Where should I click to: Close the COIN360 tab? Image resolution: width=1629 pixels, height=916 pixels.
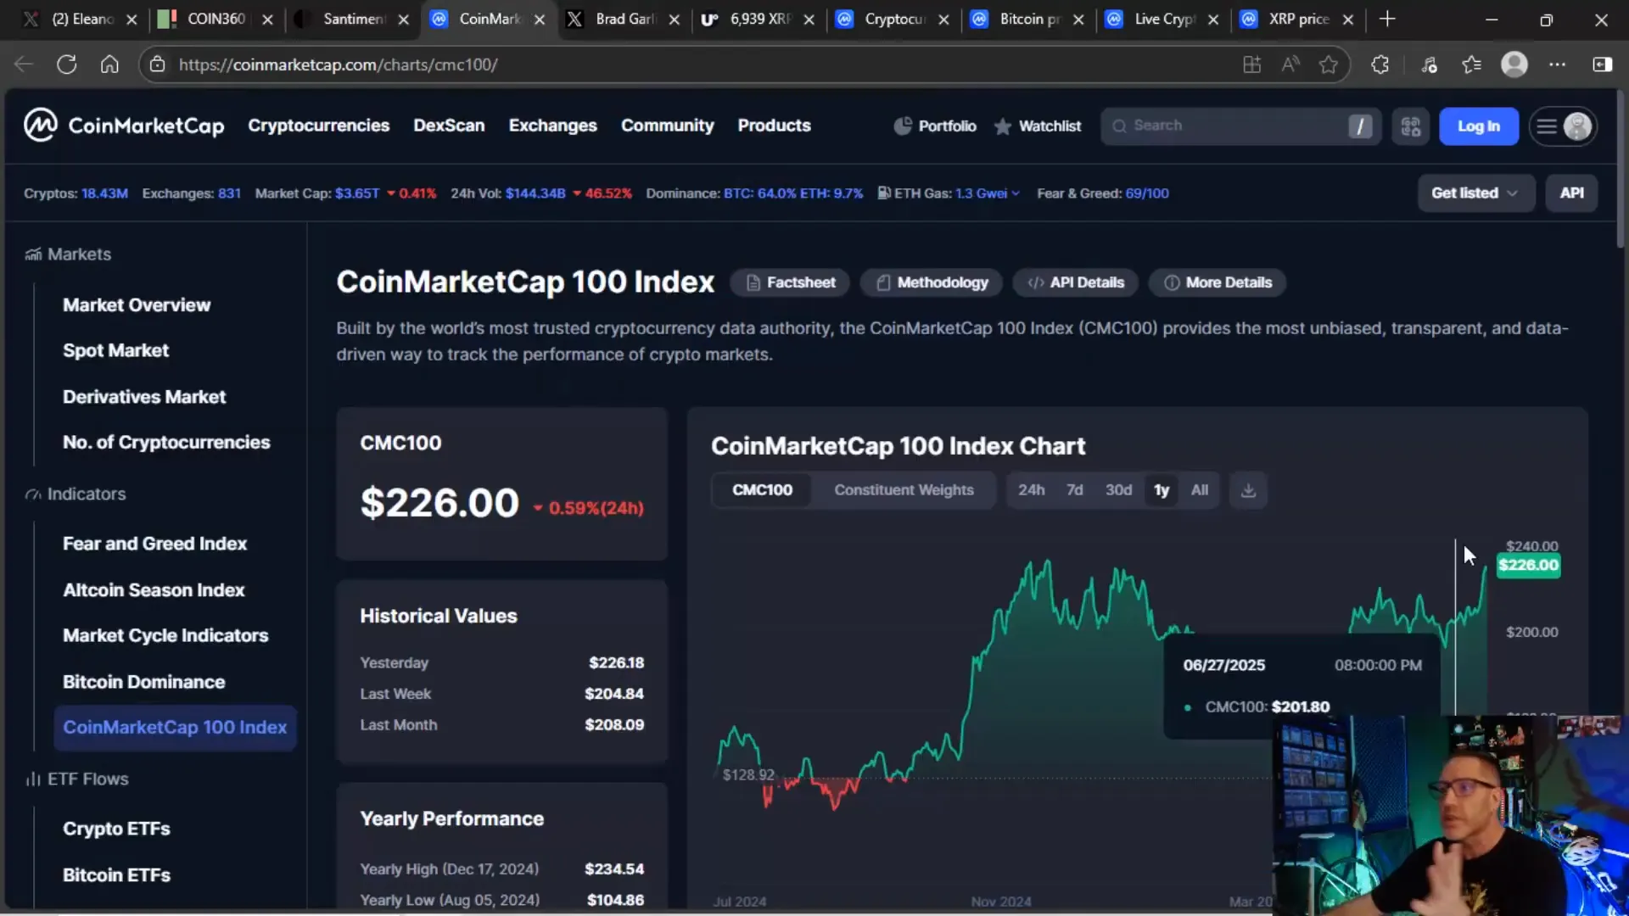[268, 20]
